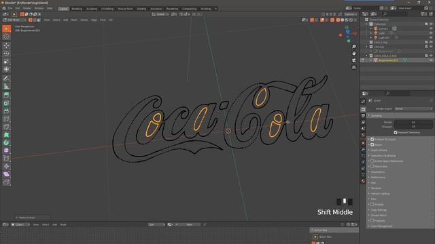The width and height of the screenshot is (435, 244).
Task: Open the Vertex menu in viewport header
Action: click(84, 20)
